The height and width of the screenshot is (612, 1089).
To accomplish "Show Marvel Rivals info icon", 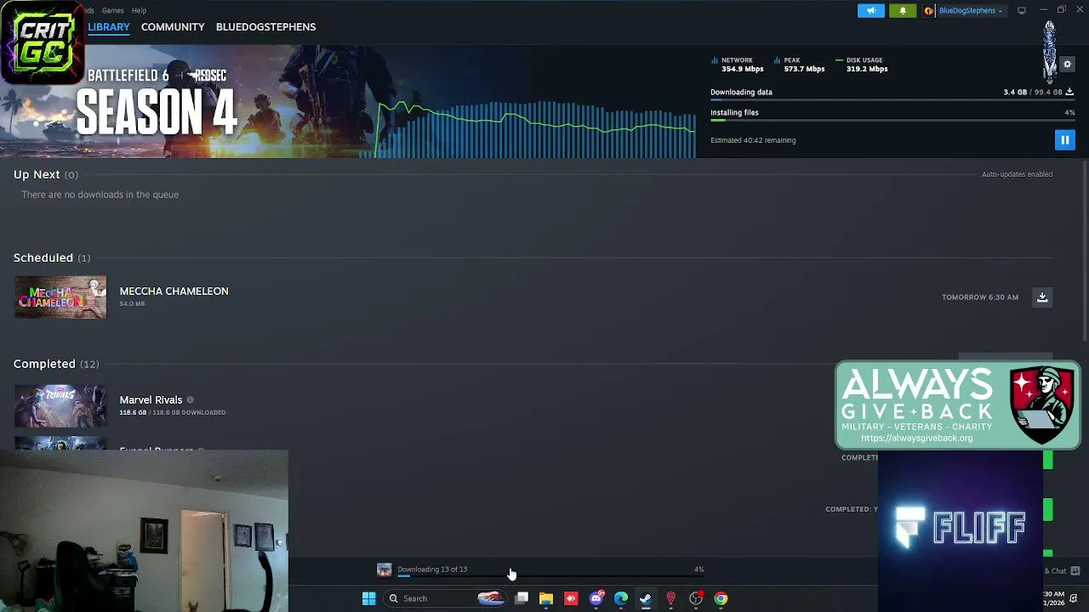I will tap(190, 399).
